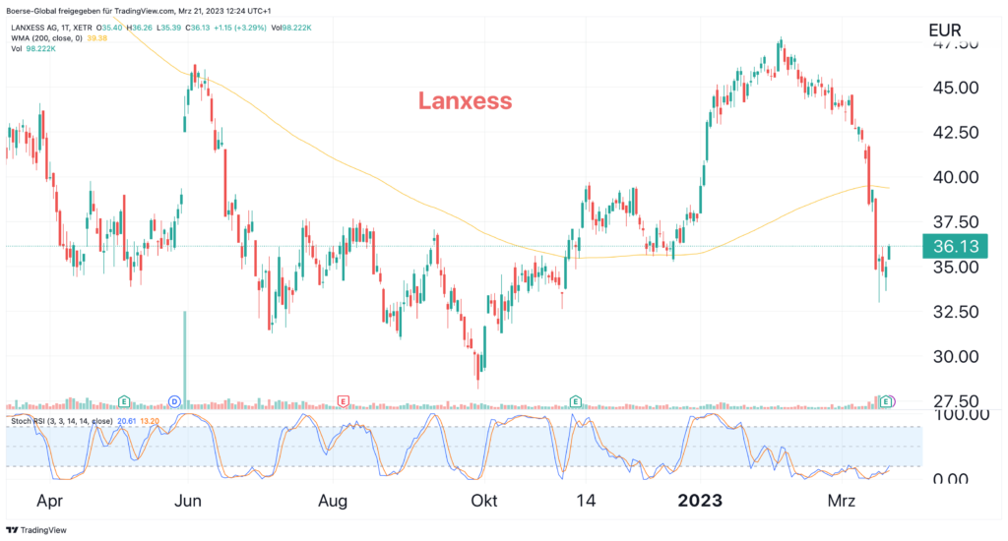Click the Aug time axis label
The image size is (1008, 541).
[333, 502]
